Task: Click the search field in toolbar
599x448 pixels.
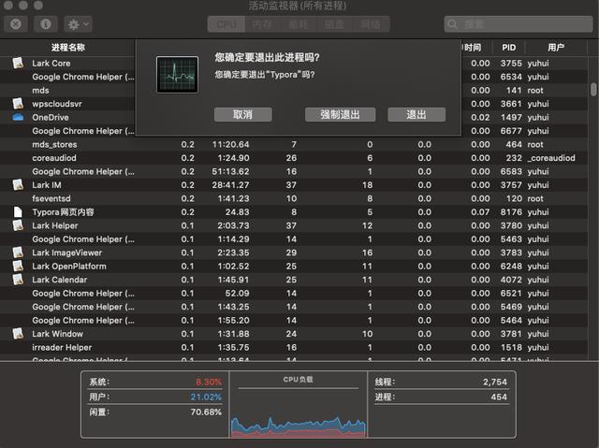Action: coord(519,24)
